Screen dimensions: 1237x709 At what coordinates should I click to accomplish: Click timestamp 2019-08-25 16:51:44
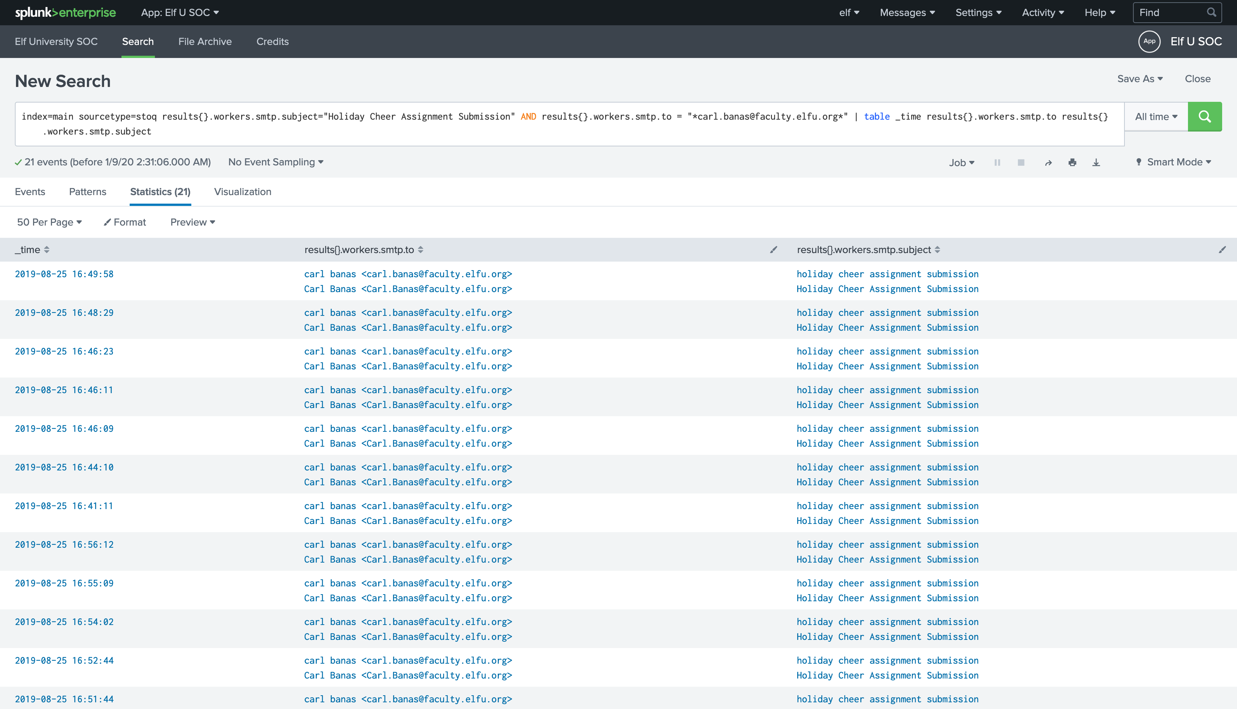click(x=64, y=699)
